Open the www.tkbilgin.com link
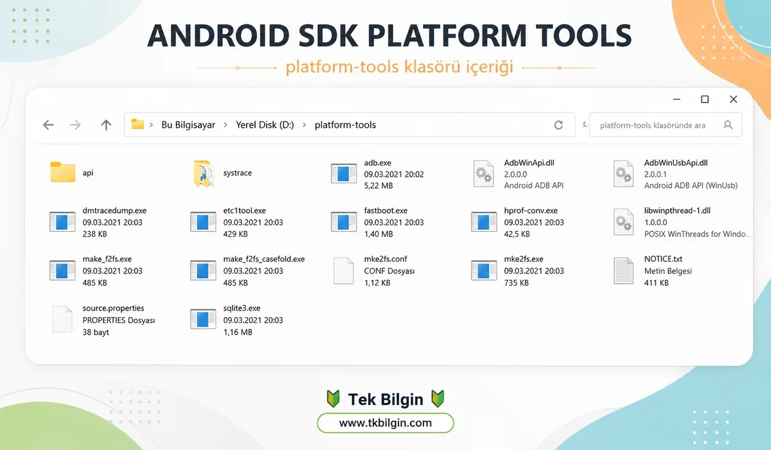771x450 pixels. [385, 423]
